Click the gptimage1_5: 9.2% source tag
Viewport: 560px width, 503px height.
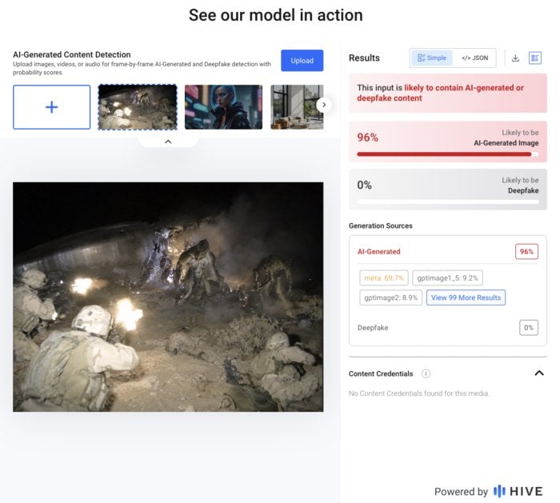point(447,277)
